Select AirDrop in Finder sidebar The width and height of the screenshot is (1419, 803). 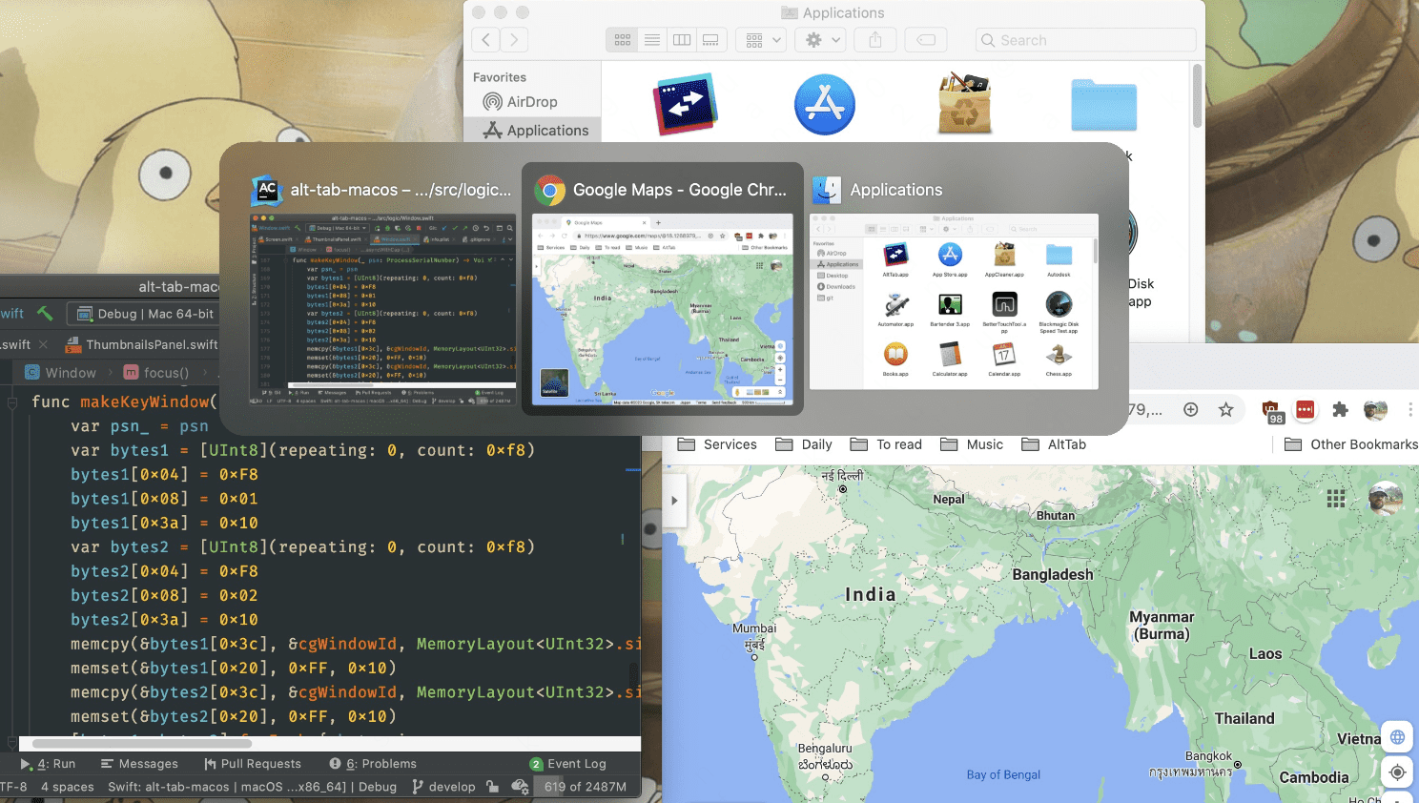click(x=520, y=102)
